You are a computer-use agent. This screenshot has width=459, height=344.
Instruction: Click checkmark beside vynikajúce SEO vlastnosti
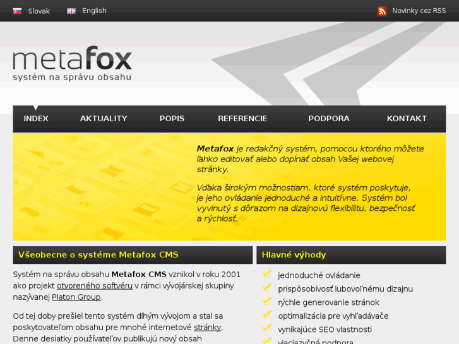(266, 328)
